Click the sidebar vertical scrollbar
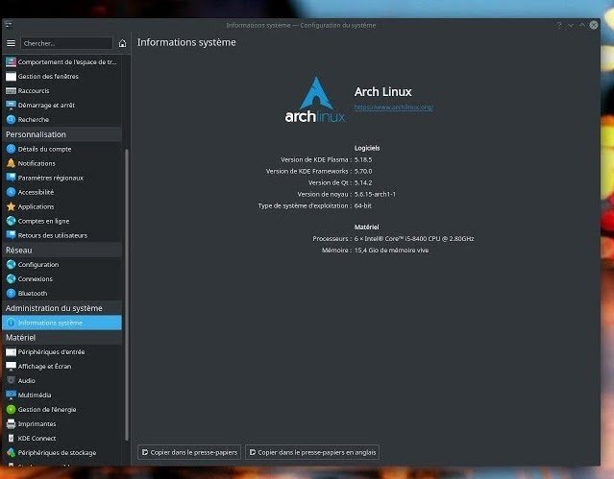This screenshot has height=479, width=614. 127,295
